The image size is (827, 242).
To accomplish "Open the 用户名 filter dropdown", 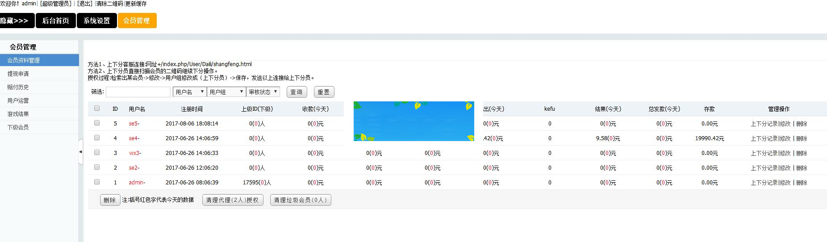I will pyautogui.click(x=189, y=92).
